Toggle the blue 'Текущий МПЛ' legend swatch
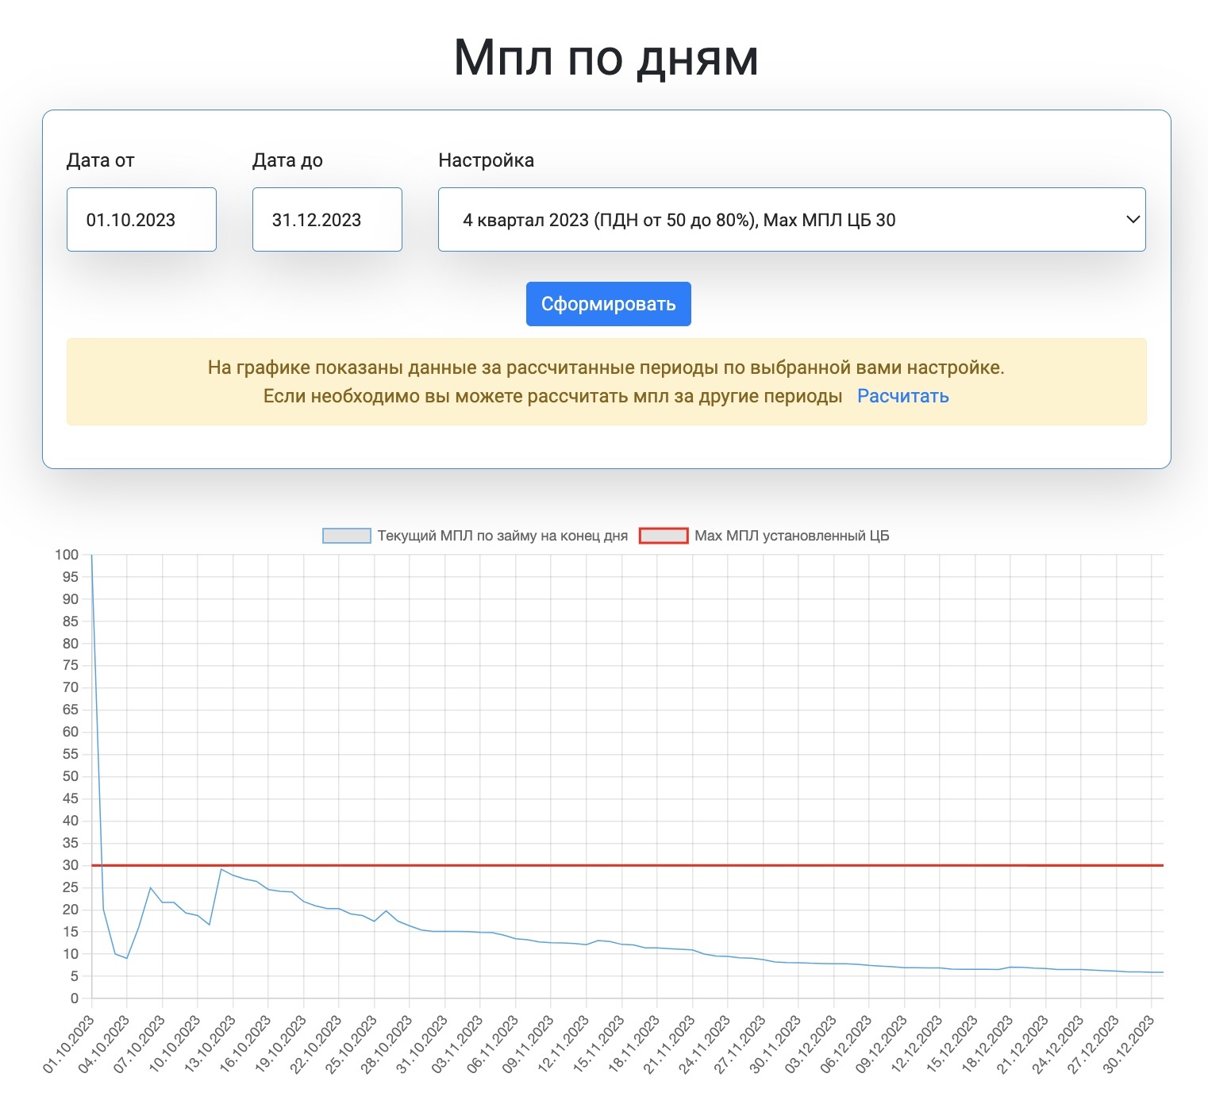The image size is (1208, 1108). click(347, 536)
